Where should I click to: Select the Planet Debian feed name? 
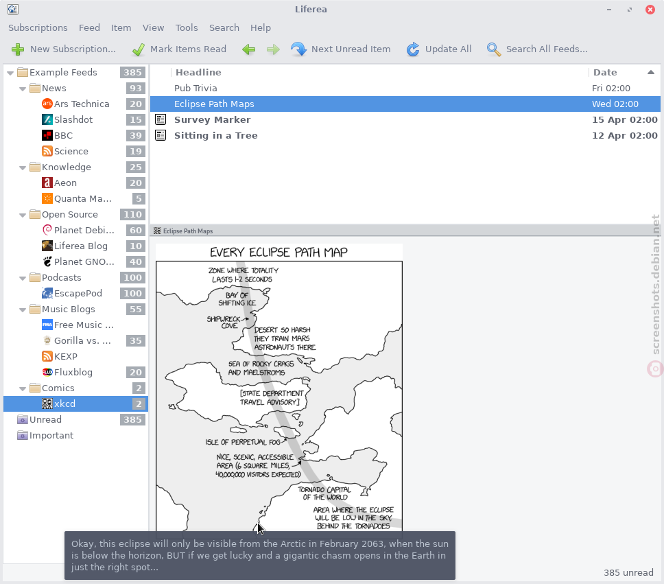pyautogui.click(x=84, y=230)
